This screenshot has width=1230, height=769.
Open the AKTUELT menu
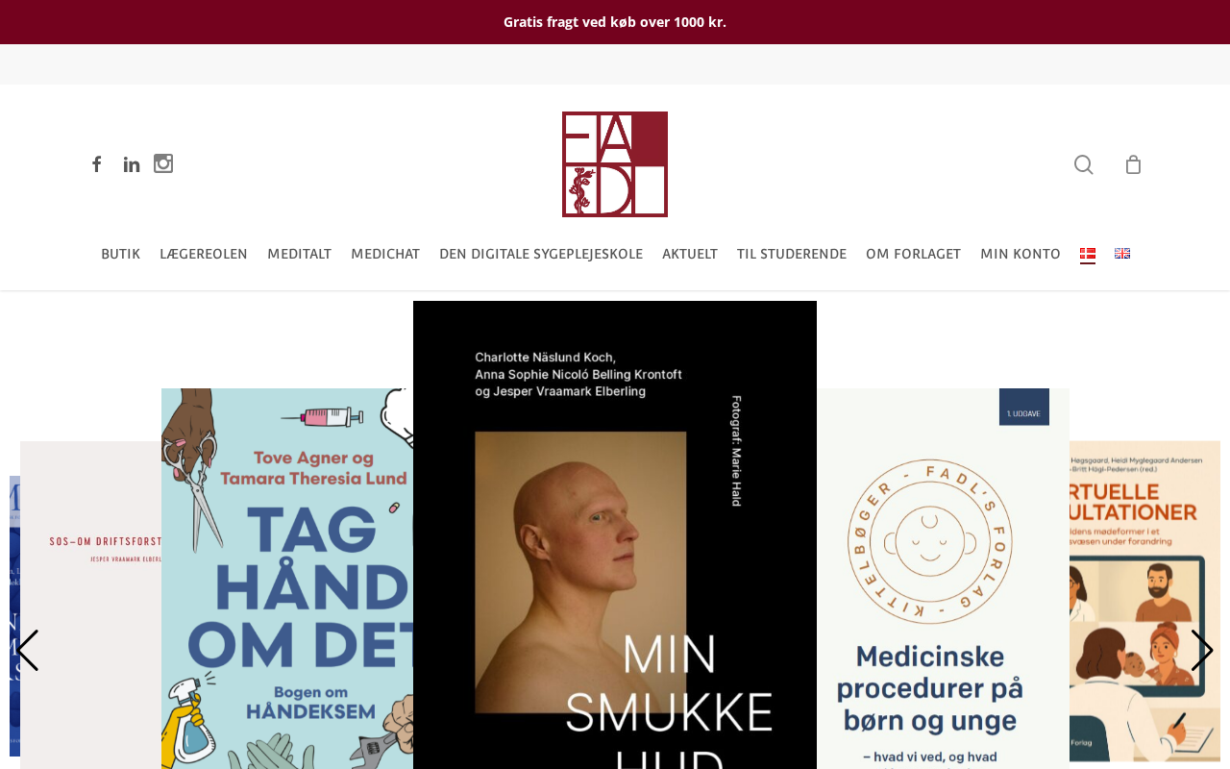click(690, 254)
